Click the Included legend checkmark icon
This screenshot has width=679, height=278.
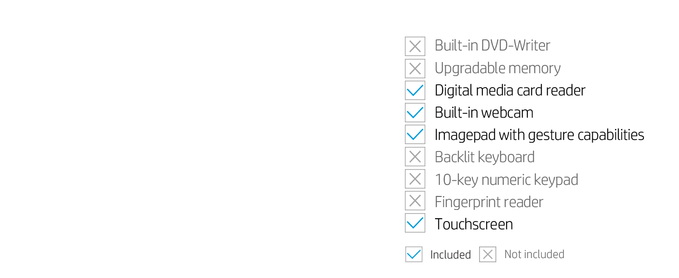point(414,254)
